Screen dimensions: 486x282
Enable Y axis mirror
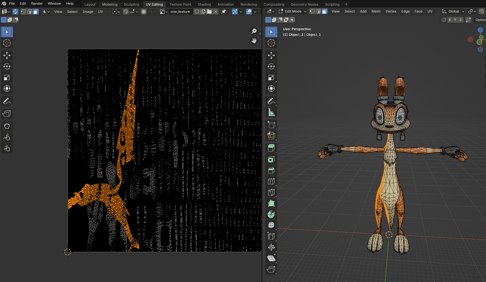tap(455, 20)
